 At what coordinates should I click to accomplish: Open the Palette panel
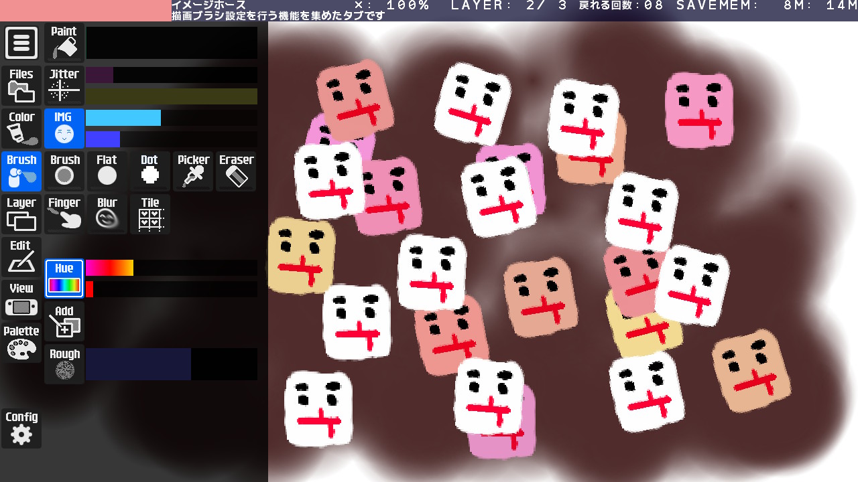[21, 342]
